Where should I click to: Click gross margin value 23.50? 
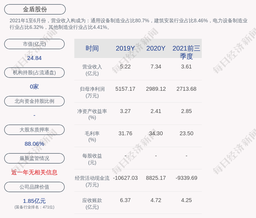(x=186, y=133)
